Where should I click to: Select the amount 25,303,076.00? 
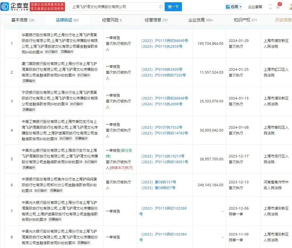click(x=211, y=101)
